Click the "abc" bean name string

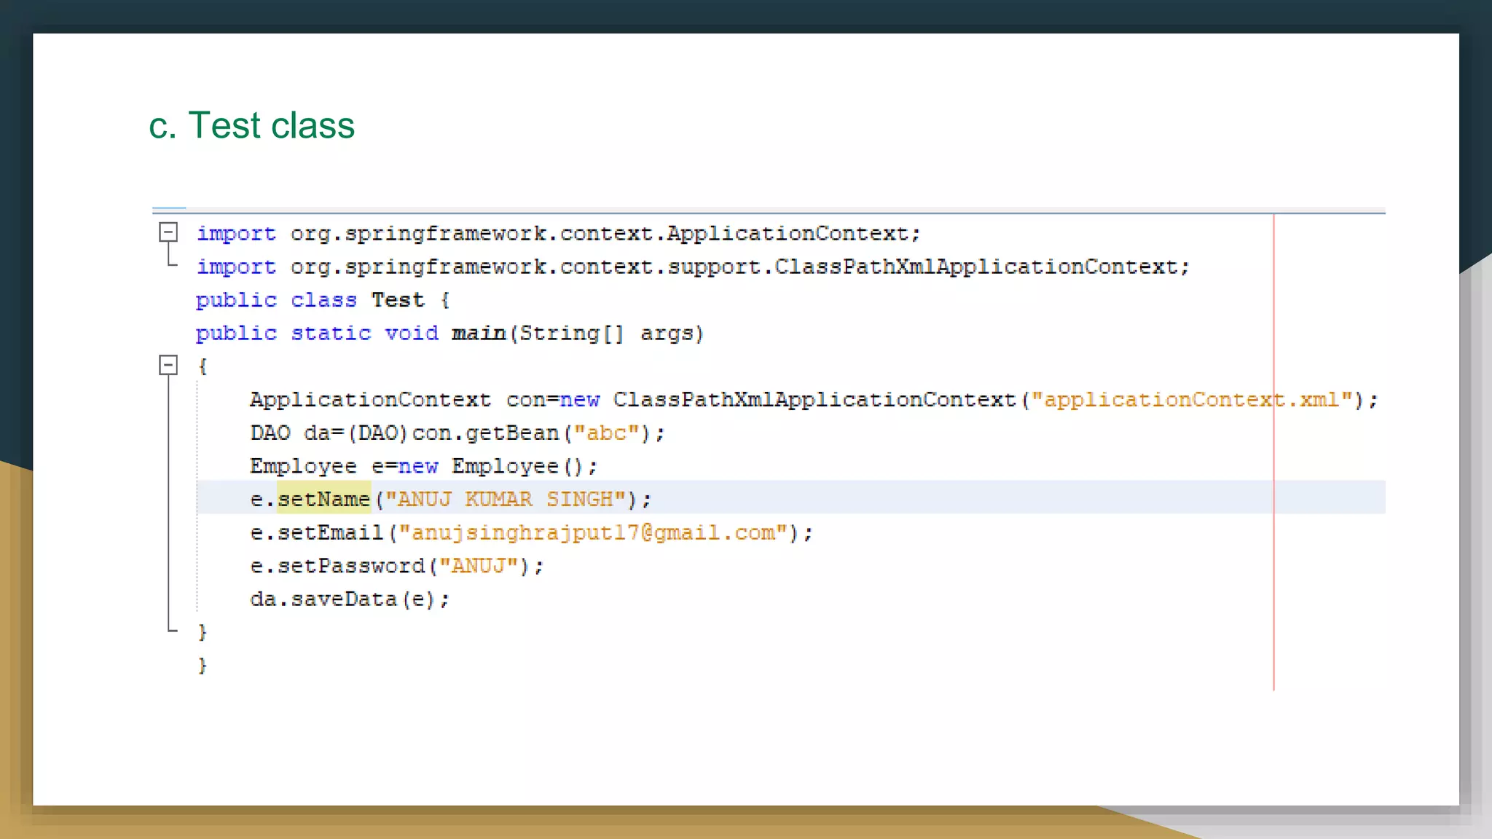coord(606,433)
